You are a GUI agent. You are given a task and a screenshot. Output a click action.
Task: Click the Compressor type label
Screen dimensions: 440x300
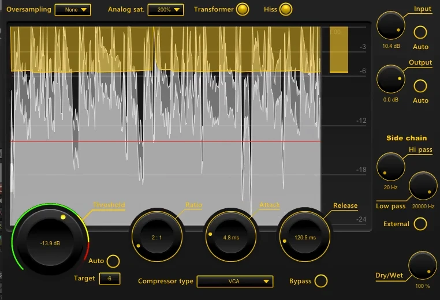(166, 281)
